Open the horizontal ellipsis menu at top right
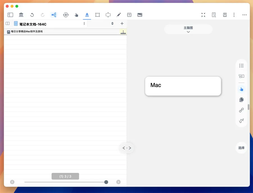The width and height of the screenshot is (253, 193). tap(245, 15)
